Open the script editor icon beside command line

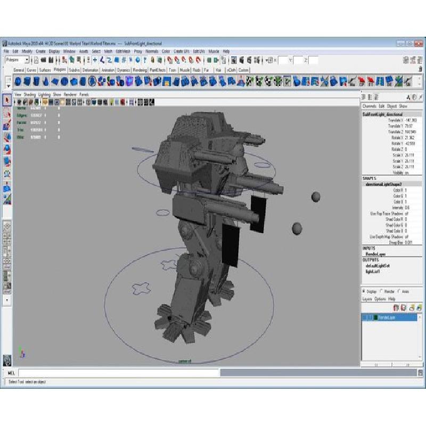coord(420,372)
